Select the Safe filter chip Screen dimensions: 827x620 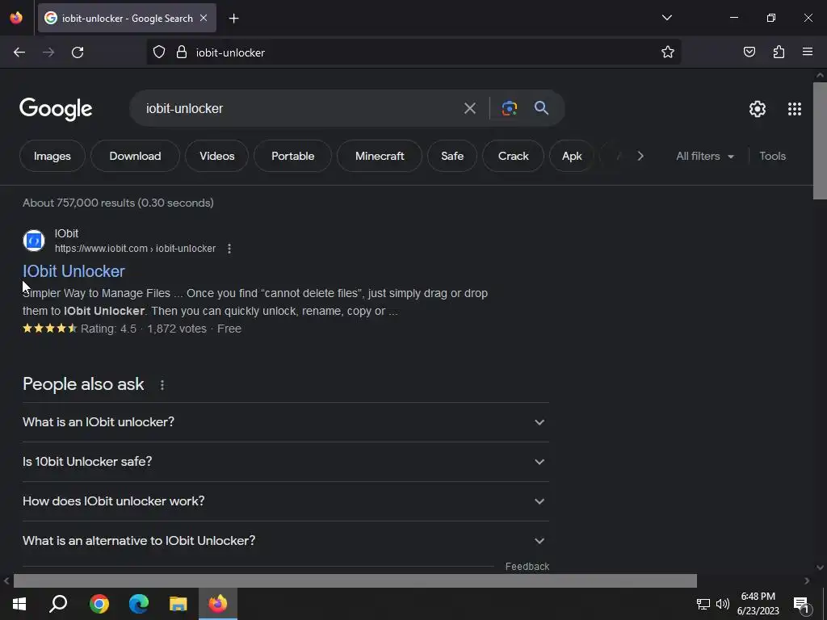[x=452, y=156]
